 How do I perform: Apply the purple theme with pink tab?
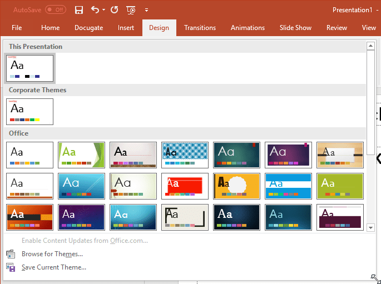click(x=289, y=155)
